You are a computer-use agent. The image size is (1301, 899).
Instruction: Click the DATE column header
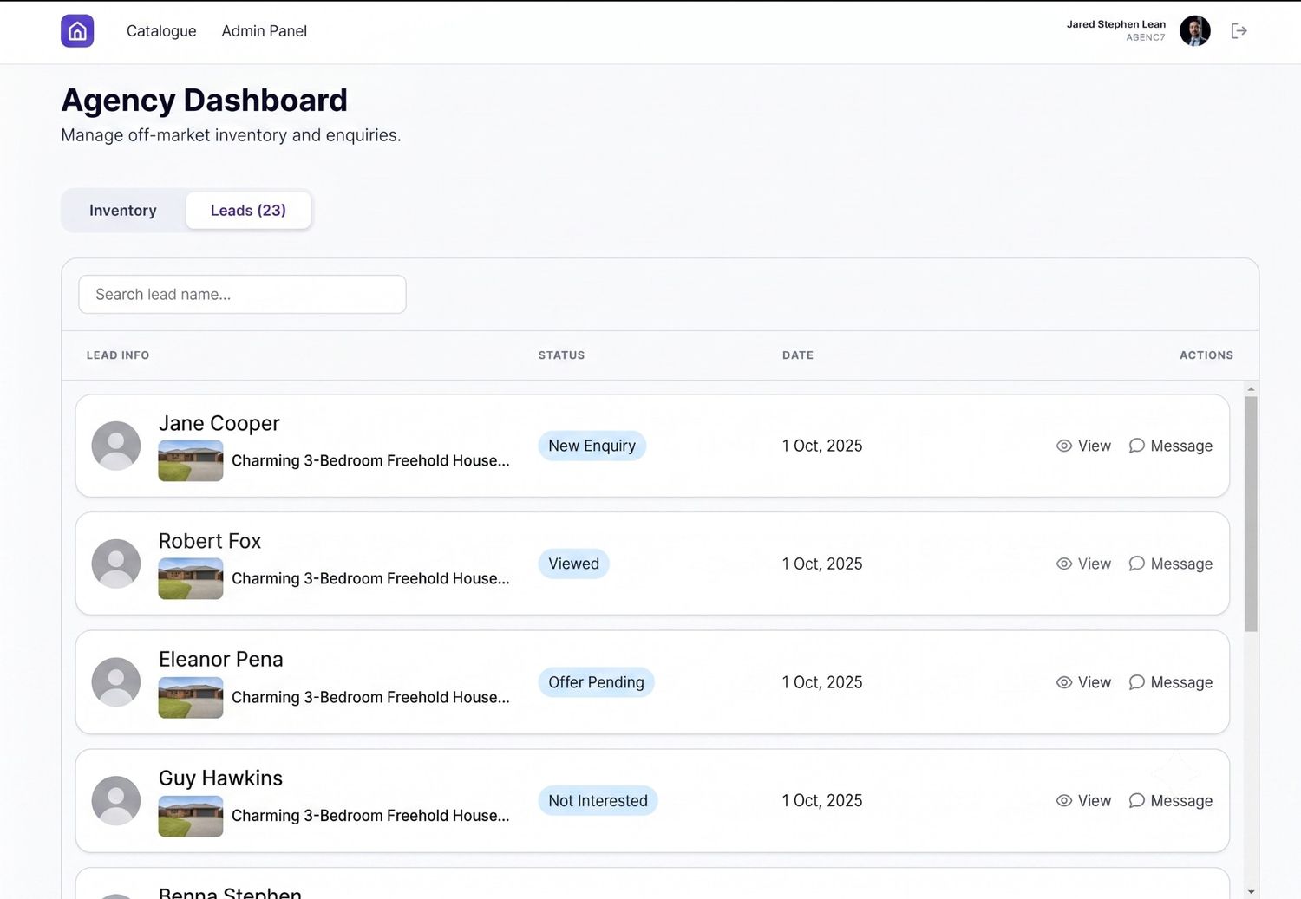(798, 355)
